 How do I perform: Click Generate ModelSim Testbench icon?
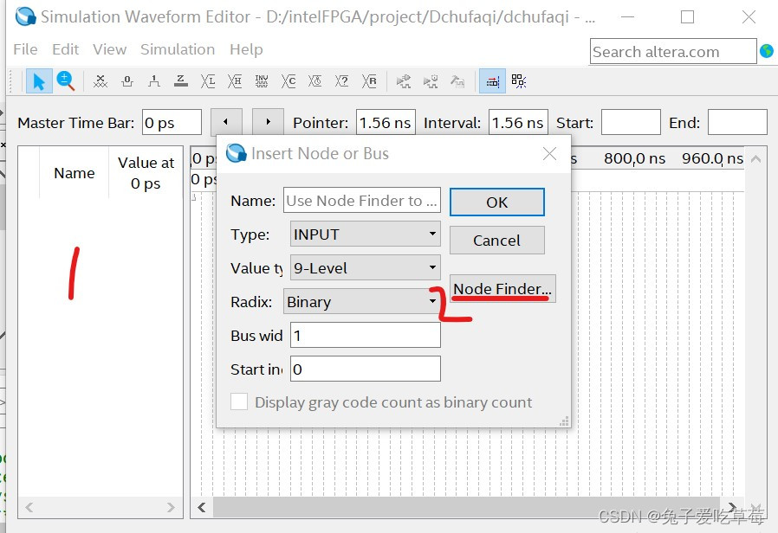pos(457,81)
